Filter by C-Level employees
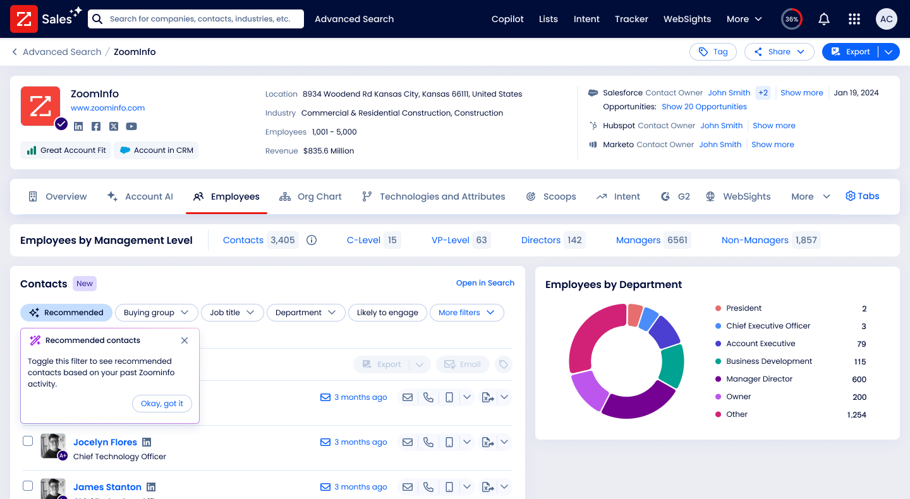 (x=373, y=240)
